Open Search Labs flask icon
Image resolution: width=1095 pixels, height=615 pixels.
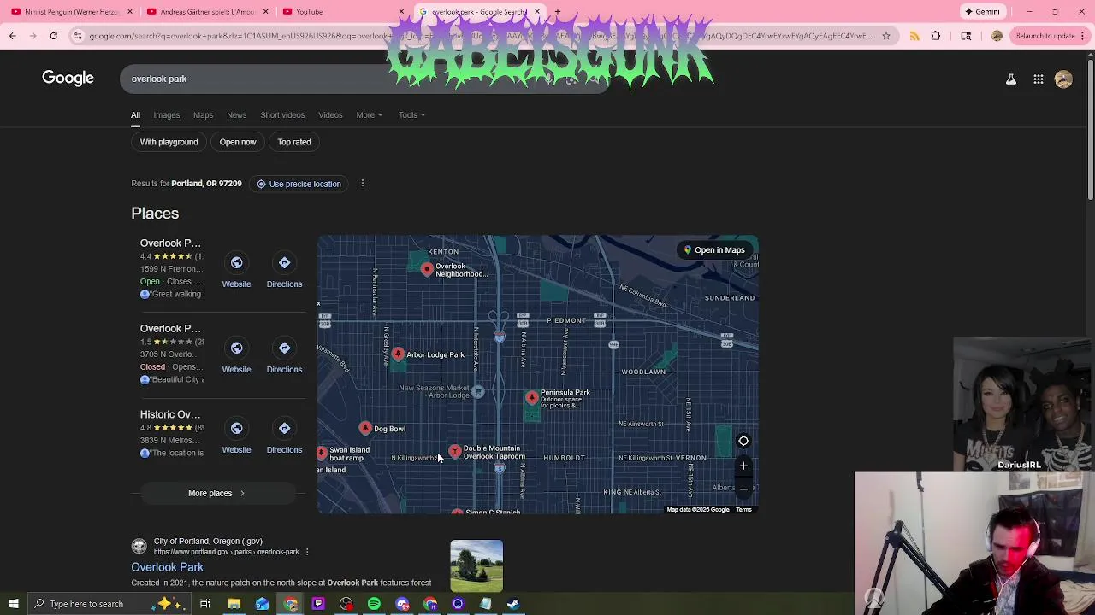tap(1010, 79)
